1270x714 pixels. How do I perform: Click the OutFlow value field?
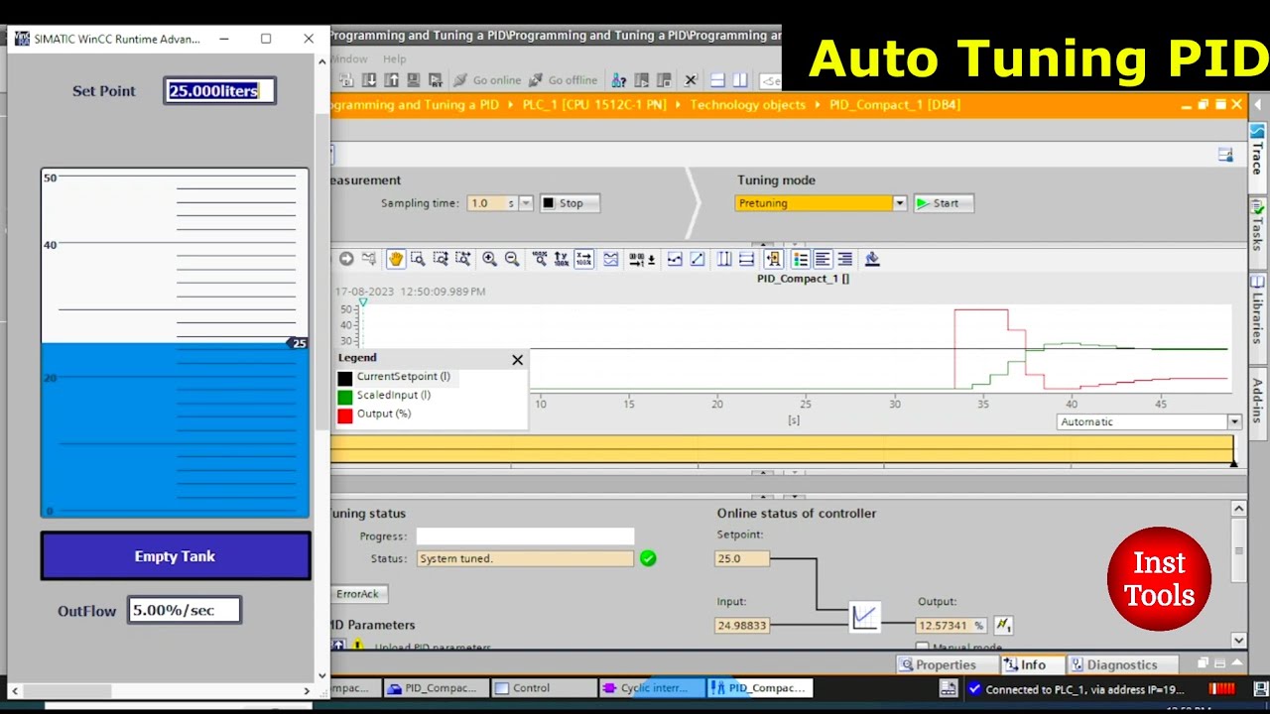(x=185, y=610)
